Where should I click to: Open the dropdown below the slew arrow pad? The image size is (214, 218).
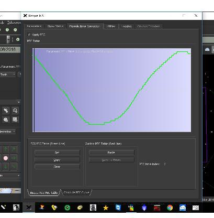[x=9, y=175]
